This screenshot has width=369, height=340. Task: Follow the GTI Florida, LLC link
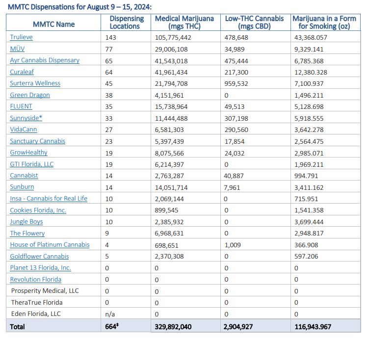(32, 164)
